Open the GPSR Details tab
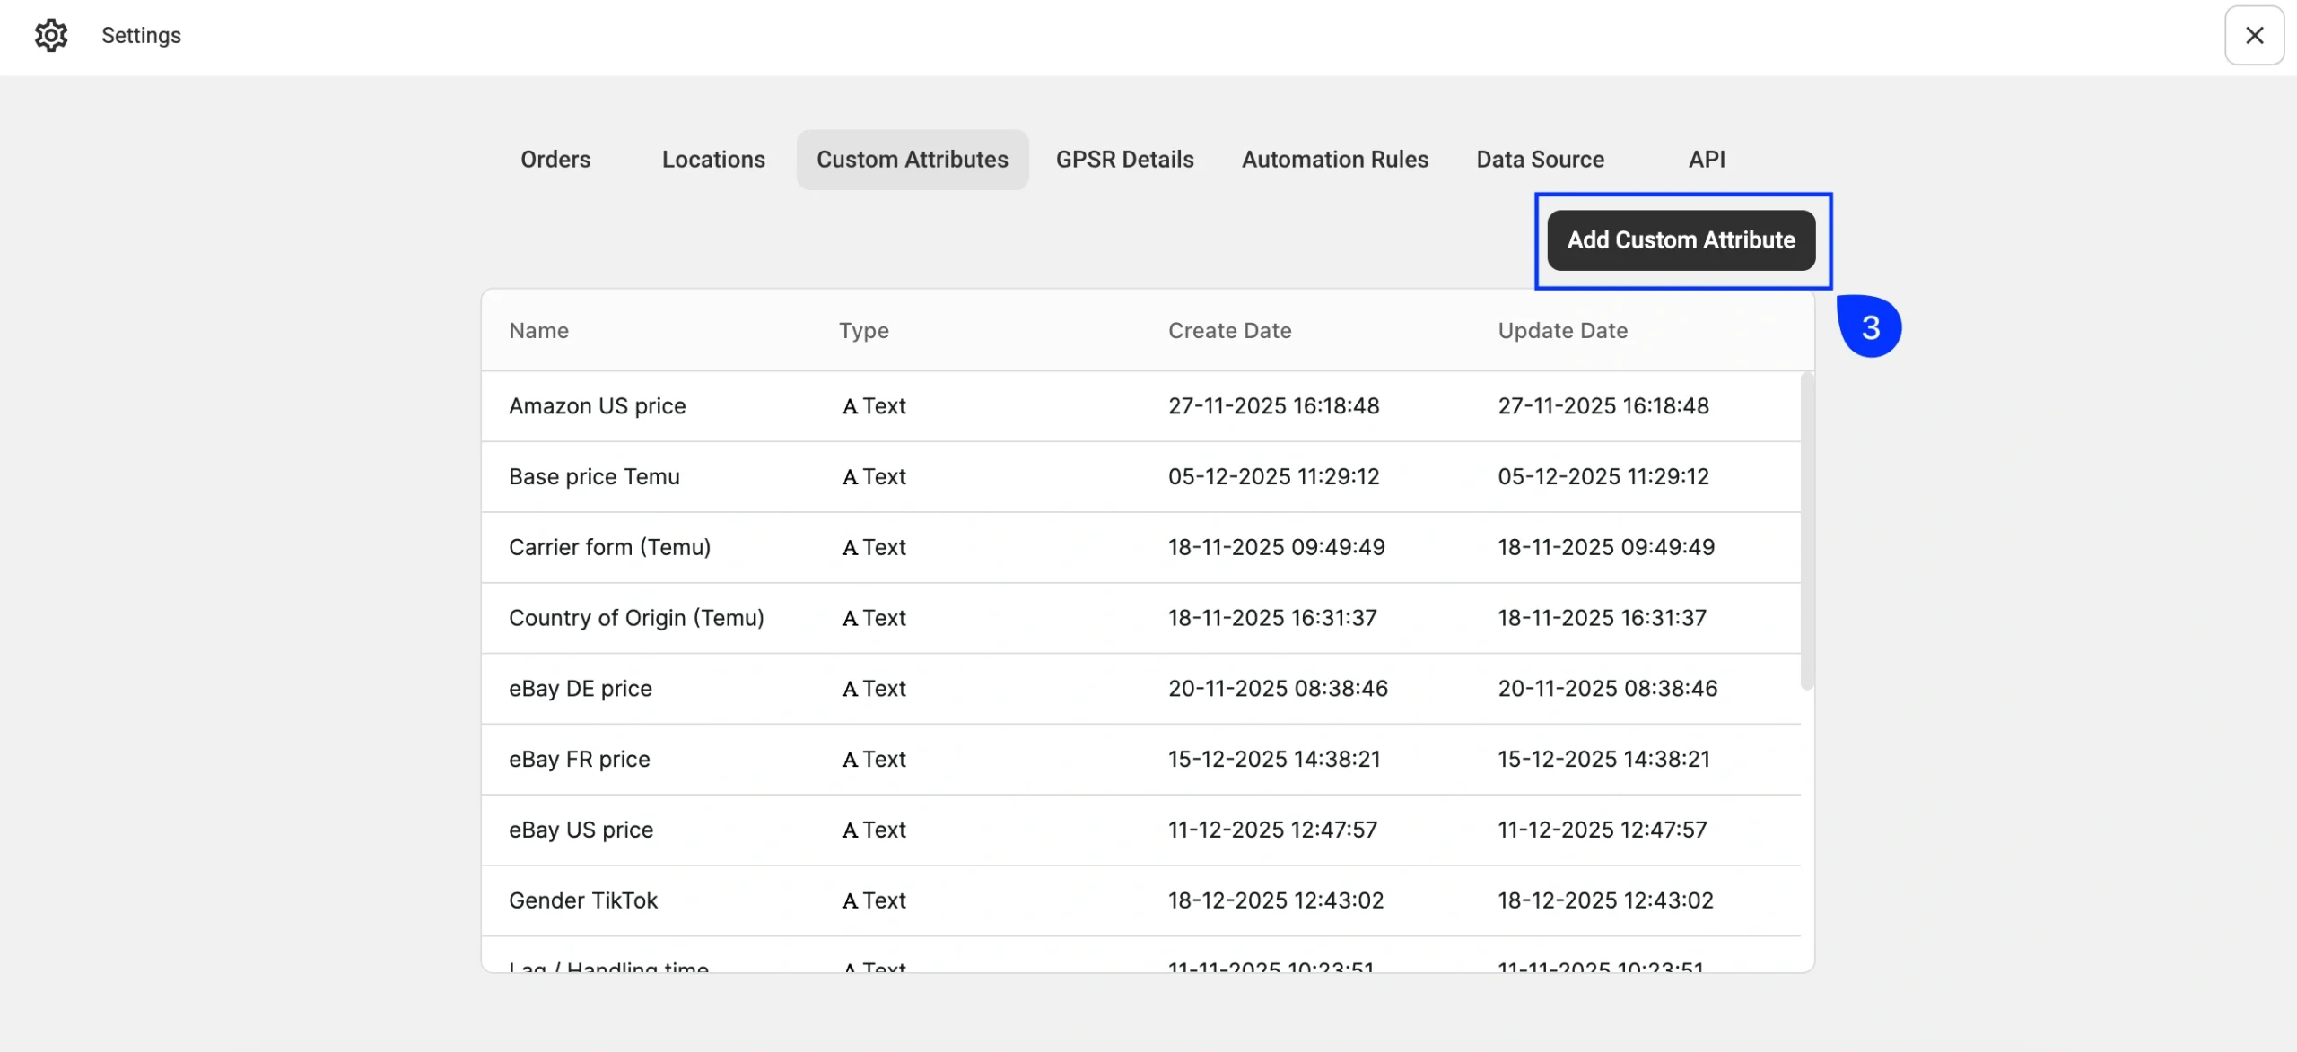2297x1052 pixels. tap(1124, 160)
